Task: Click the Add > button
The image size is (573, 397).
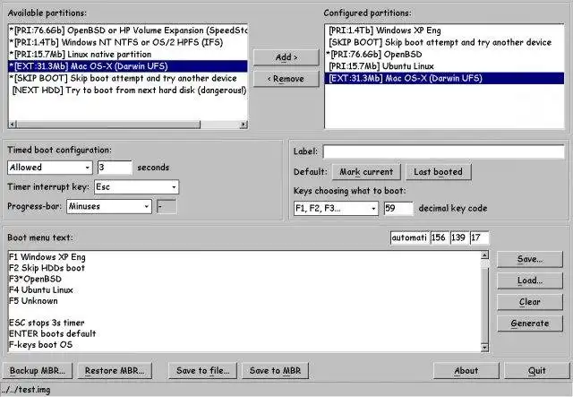Action: (x=286, y=57)
